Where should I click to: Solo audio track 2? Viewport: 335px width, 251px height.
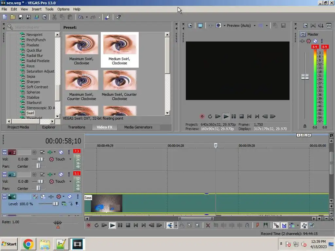(69, 152)
